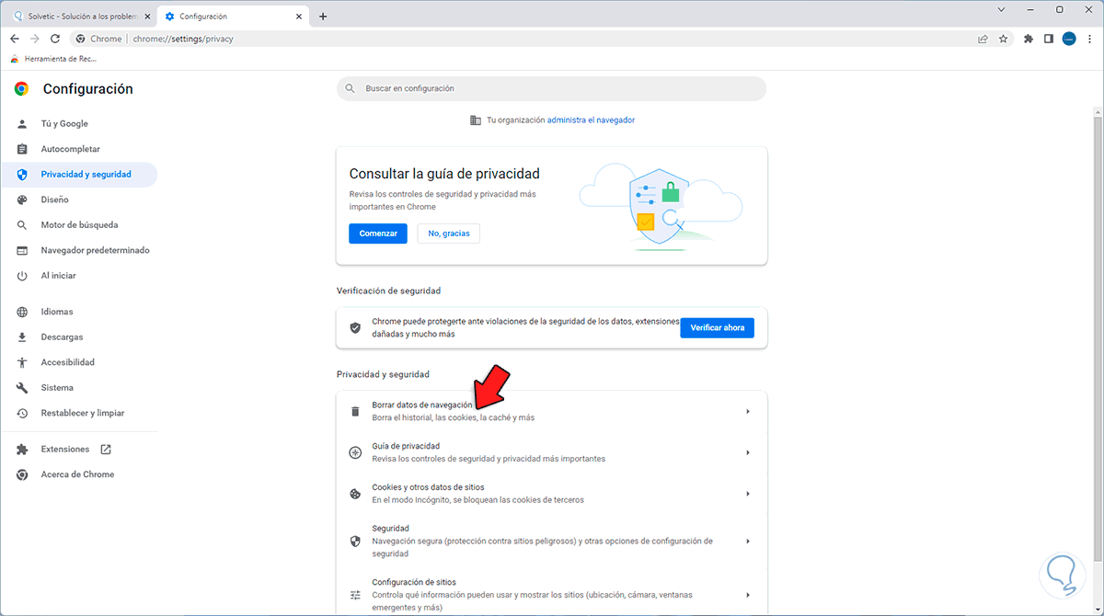The width and height of the screenshot is (1104, 616).
Task: Click the Chrome icon beside Acerca de Chrome
Action: point(22,474)
